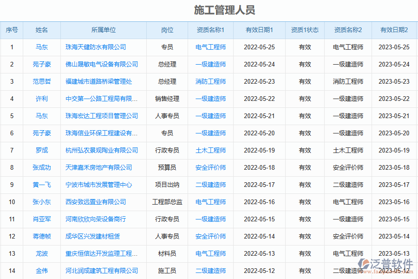Click the 天津嘉禾房地产有限公司 link
Viewport: 418px width, 279px height.
(98, 167)
